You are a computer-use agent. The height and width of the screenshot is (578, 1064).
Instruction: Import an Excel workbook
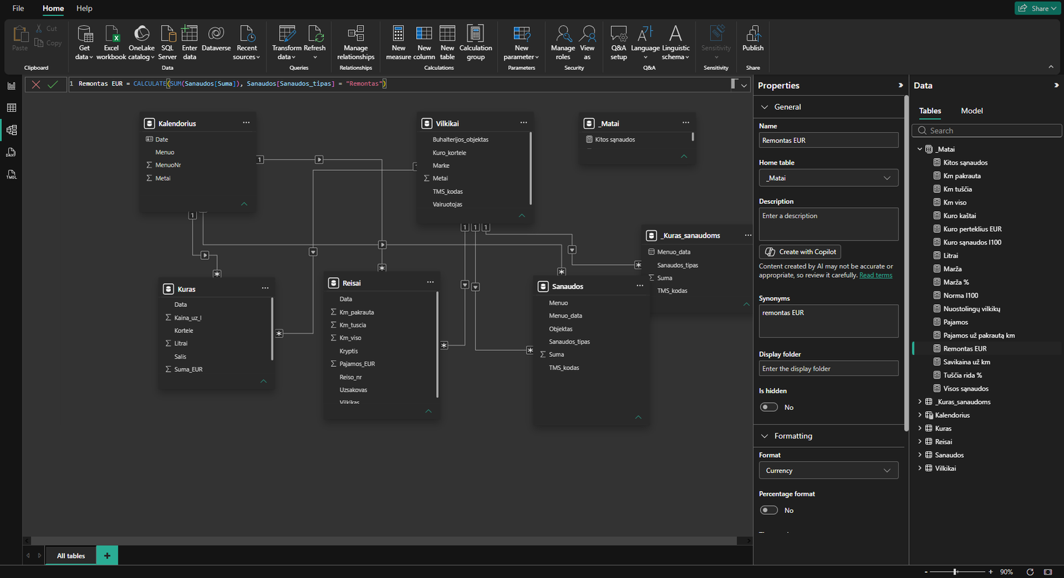[x=111, y=43]
